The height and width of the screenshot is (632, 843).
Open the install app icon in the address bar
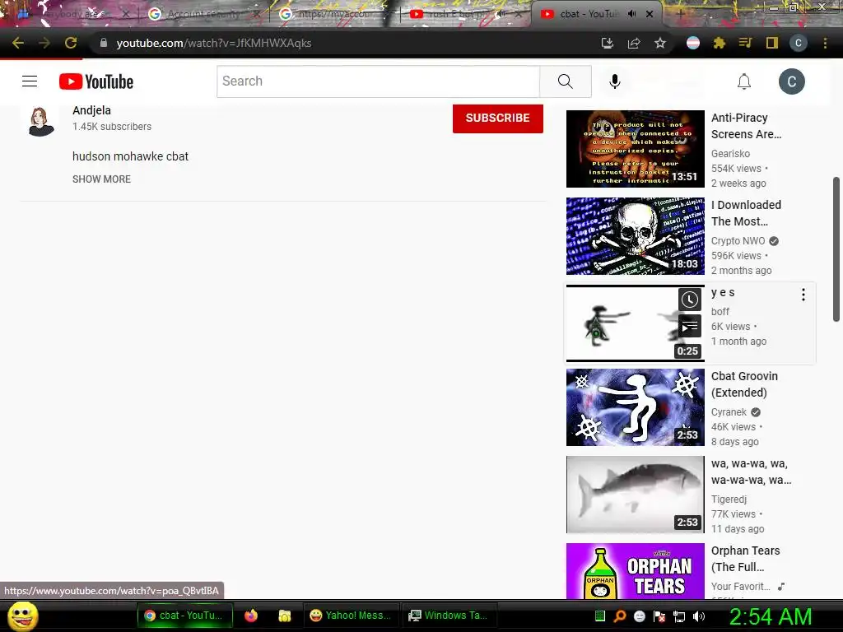[607, 43]
